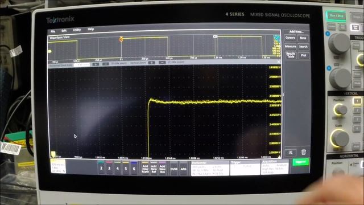Tap the lit channel 1 Vertical front button
364x205 pixels.
click(x=357, y=101)
